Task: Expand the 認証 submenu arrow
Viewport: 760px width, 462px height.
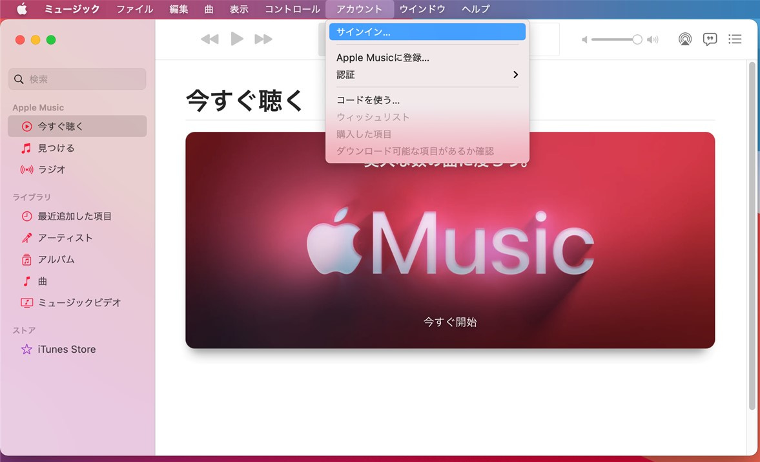Action: tap(515, 75)
